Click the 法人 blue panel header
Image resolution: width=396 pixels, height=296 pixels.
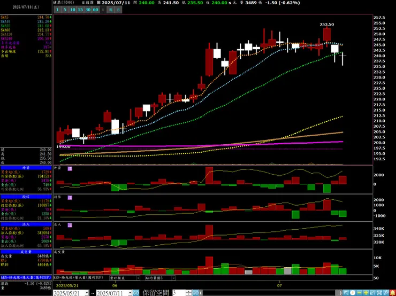point(26,224)
